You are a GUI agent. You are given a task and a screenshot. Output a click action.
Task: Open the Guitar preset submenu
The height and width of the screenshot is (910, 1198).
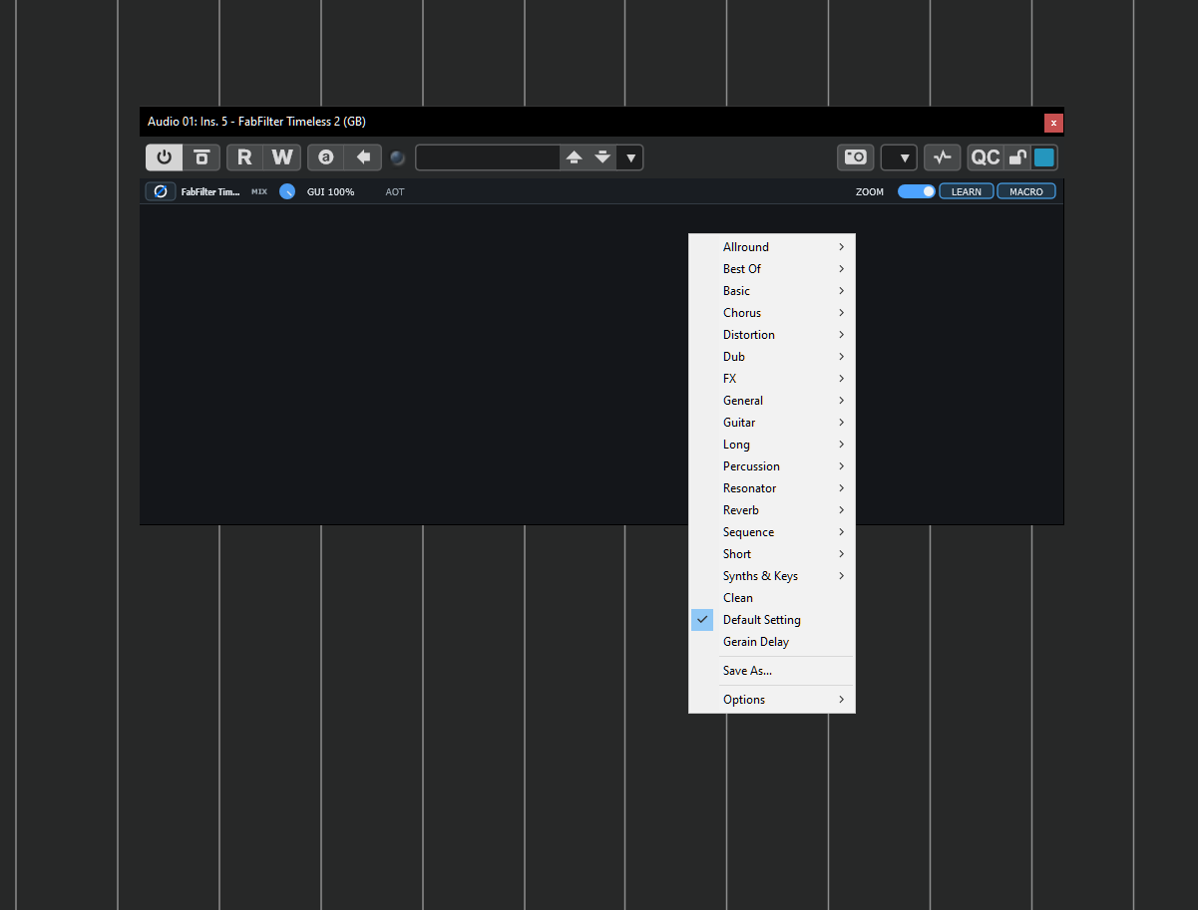click(772, 423)
